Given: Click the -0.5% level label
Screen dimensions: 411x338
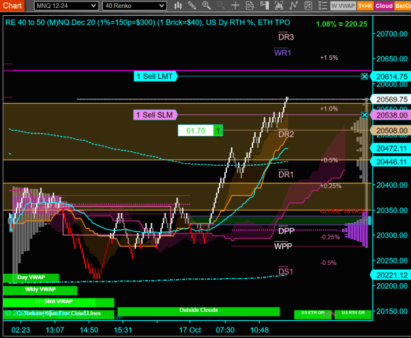Looking at the screenshot, I should (x=328, y=263).
